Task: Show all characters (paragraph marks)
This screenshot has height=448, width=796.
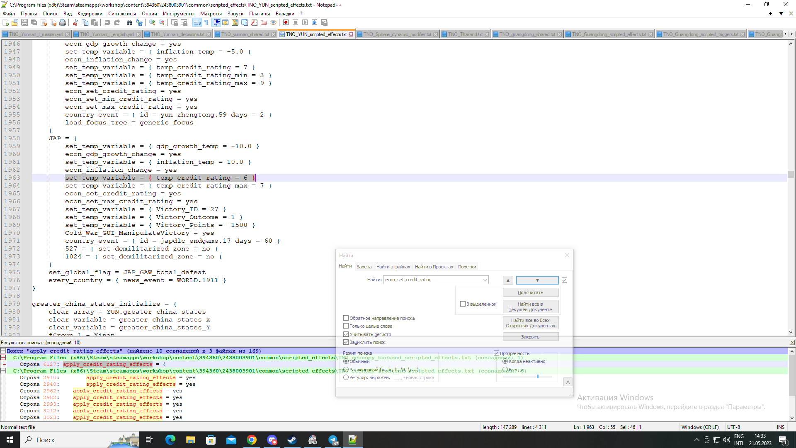Action: click(206, 23)
